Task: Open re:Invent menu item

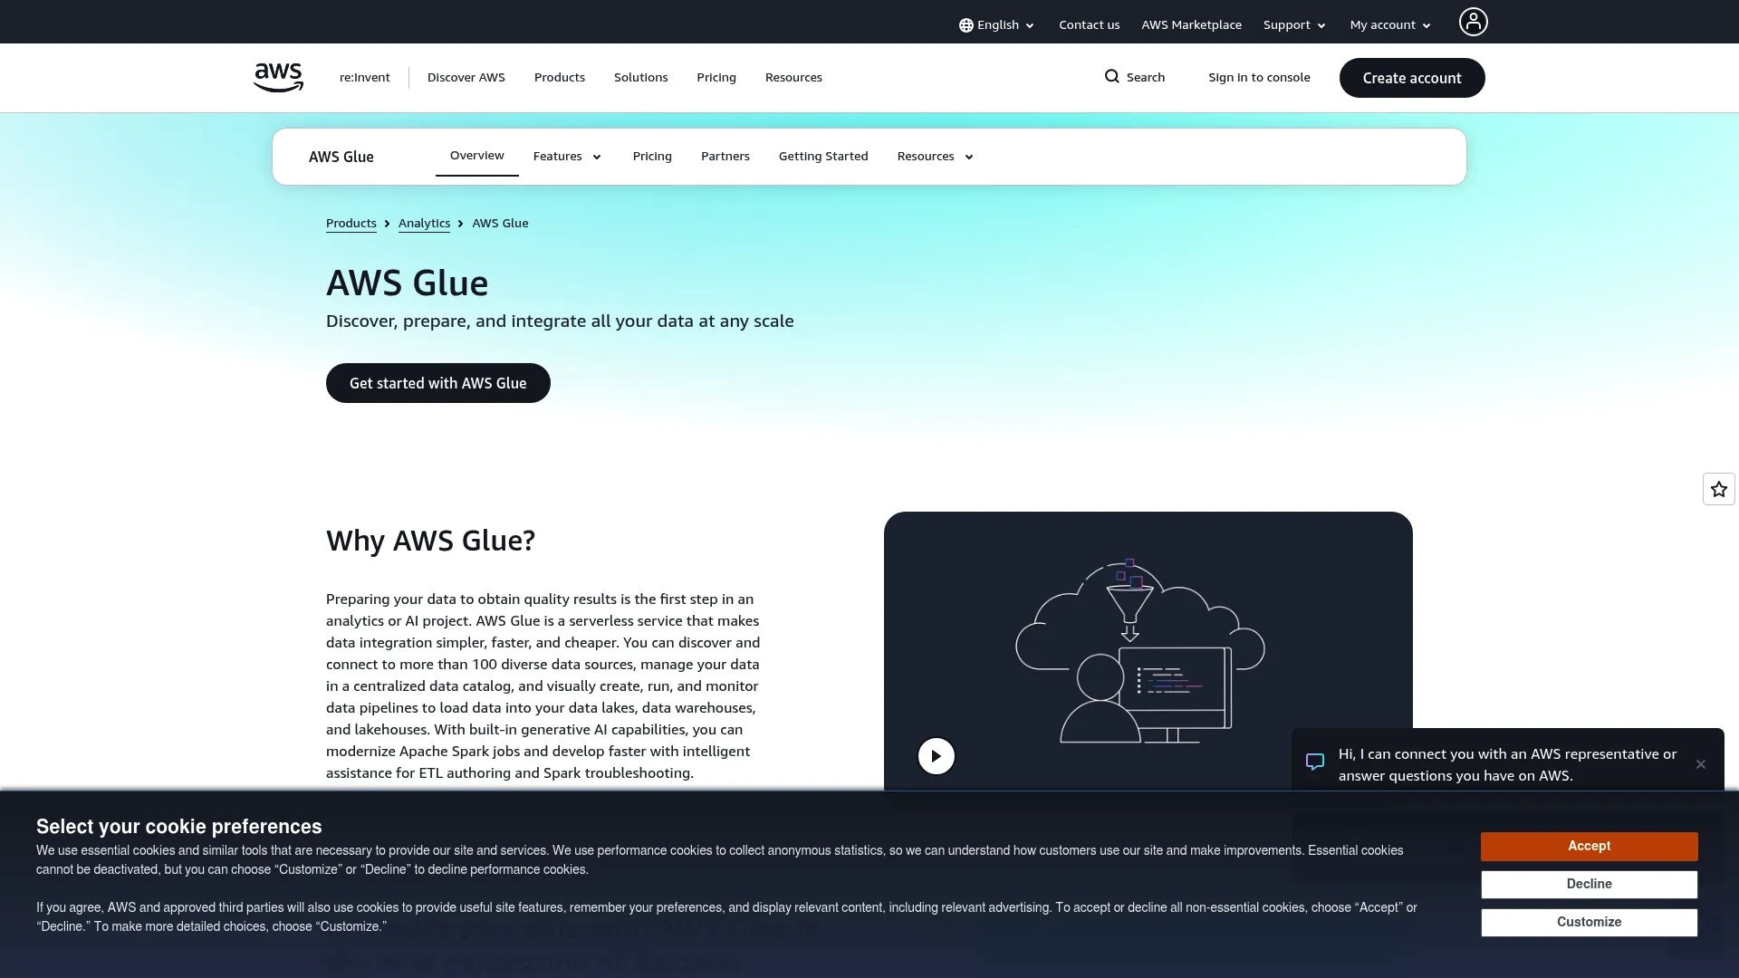Action: pyautogui.click(x=364, y=78)
